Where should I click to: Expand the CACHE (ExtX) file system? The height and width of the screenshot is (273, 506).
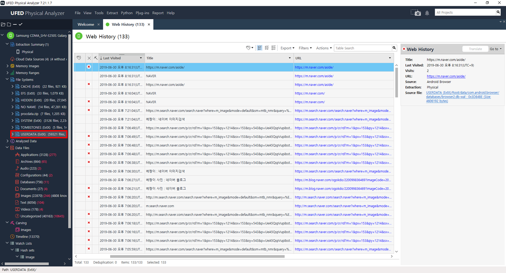(x=12, y=87)
